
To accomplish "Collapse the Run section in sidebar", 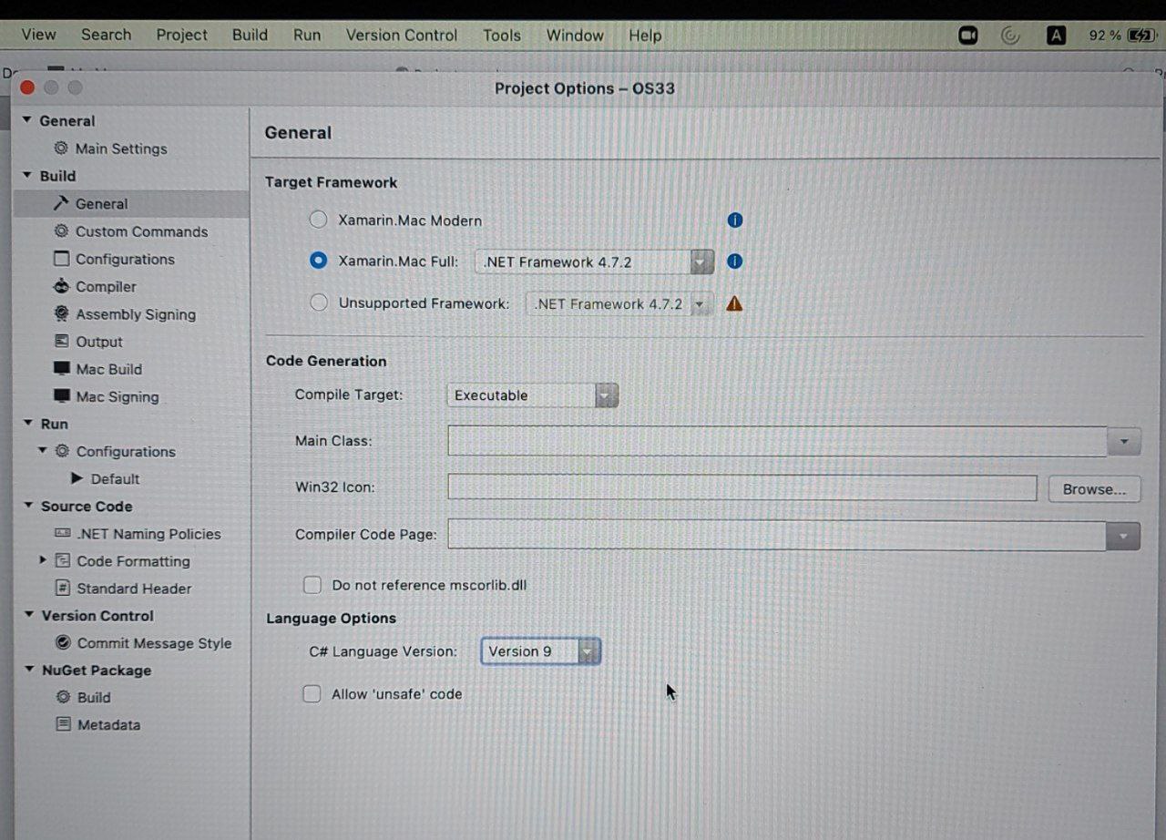I will [x=28, y=423].
